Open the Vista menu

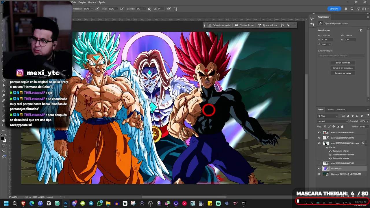pyautogui.click(x=73, y=2)
